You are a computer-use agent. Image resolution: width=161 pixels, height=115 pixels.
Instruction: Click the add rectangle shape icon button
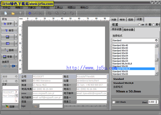click(x=8, y=44)
